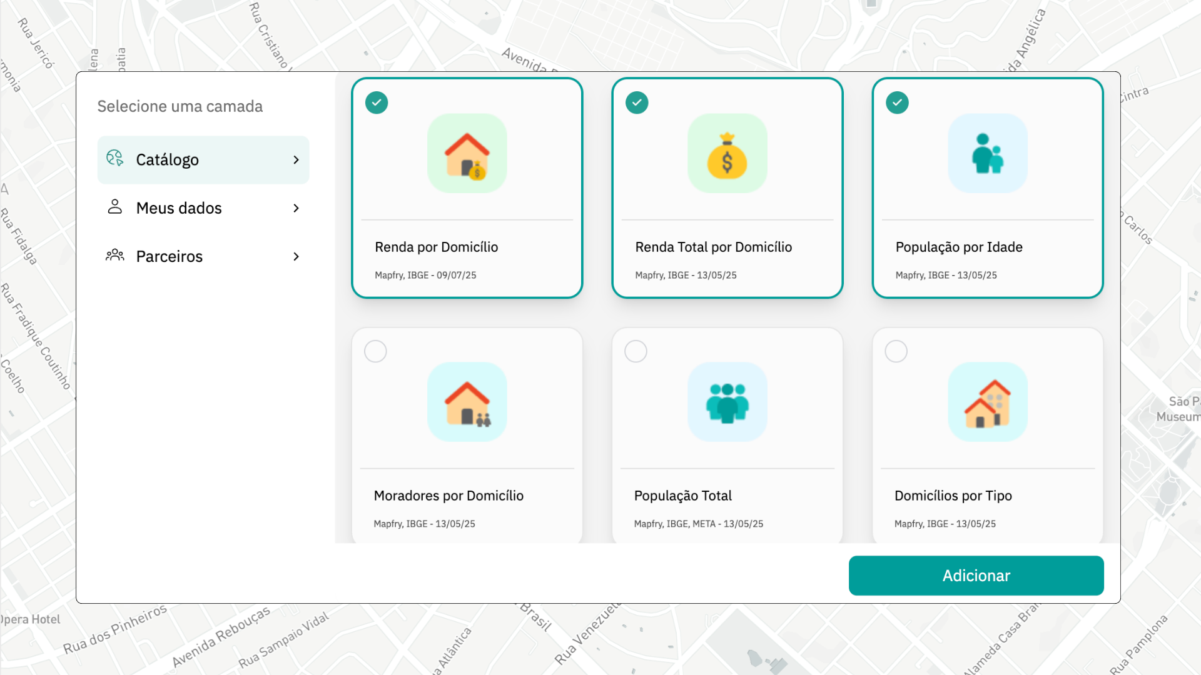Click the População por Idade people icon
Image resolution: width=1201 pixels, height=675 pixels.
[987, 153]
